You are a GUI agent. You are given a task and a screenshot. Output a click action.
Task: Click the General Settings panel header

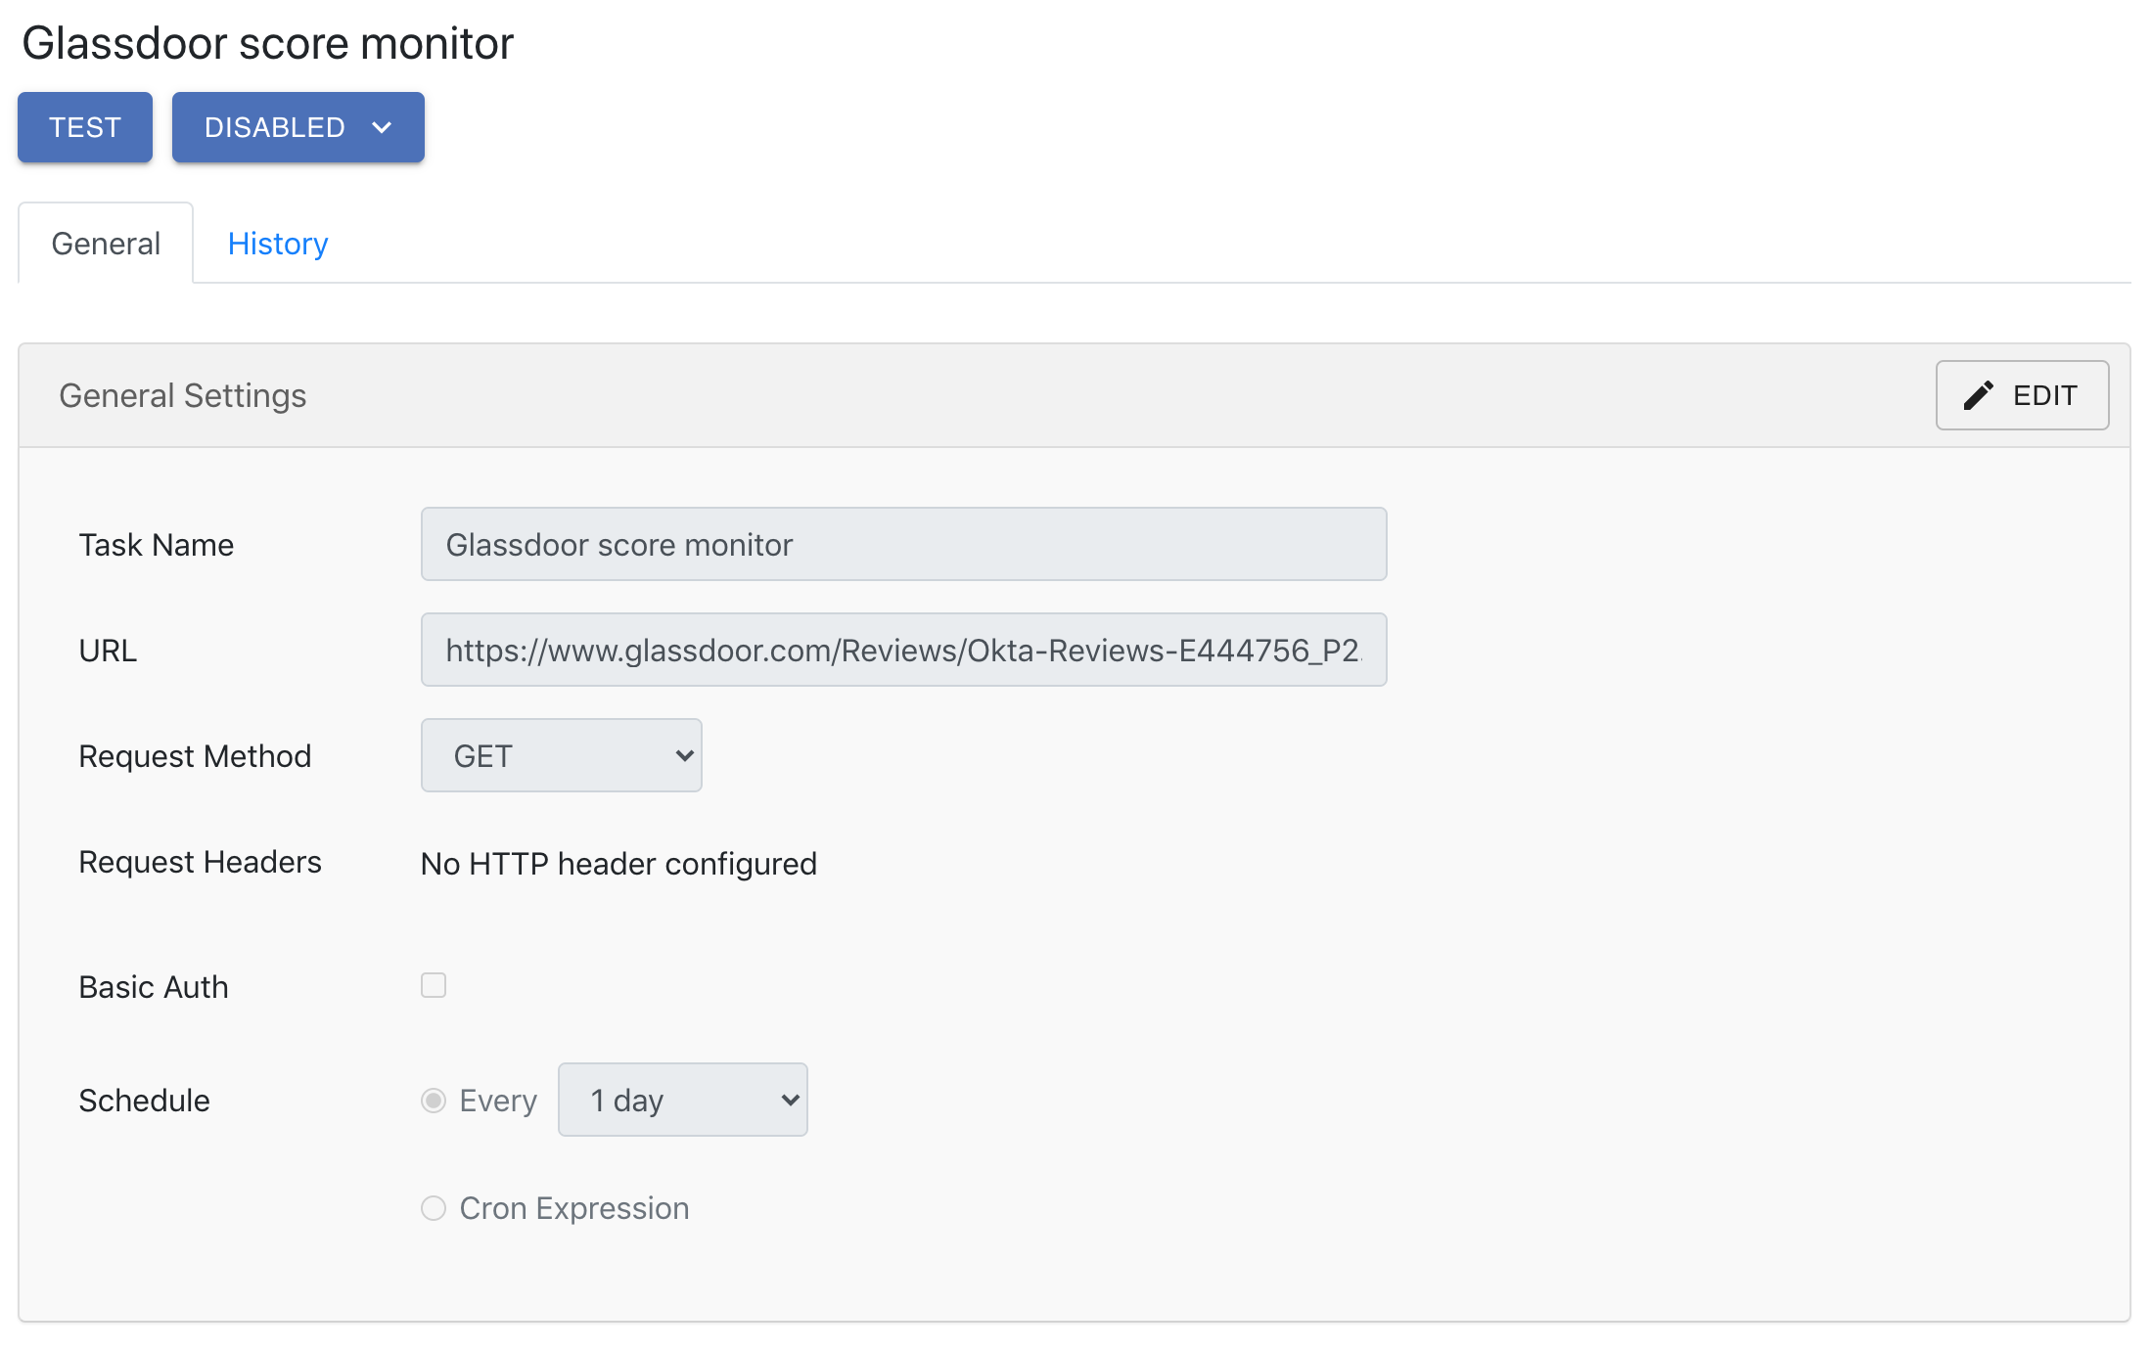pyautogui.click(x=183, y=395)
